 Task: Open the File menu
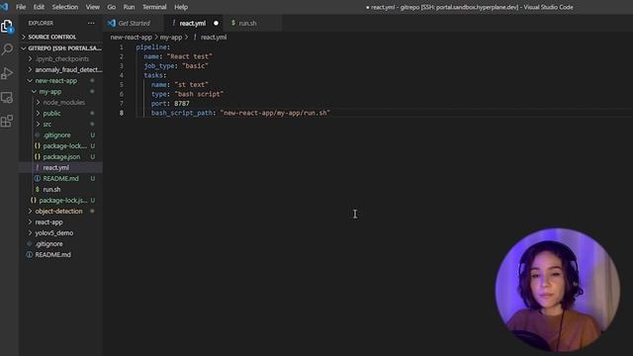[x=21, y=7]
